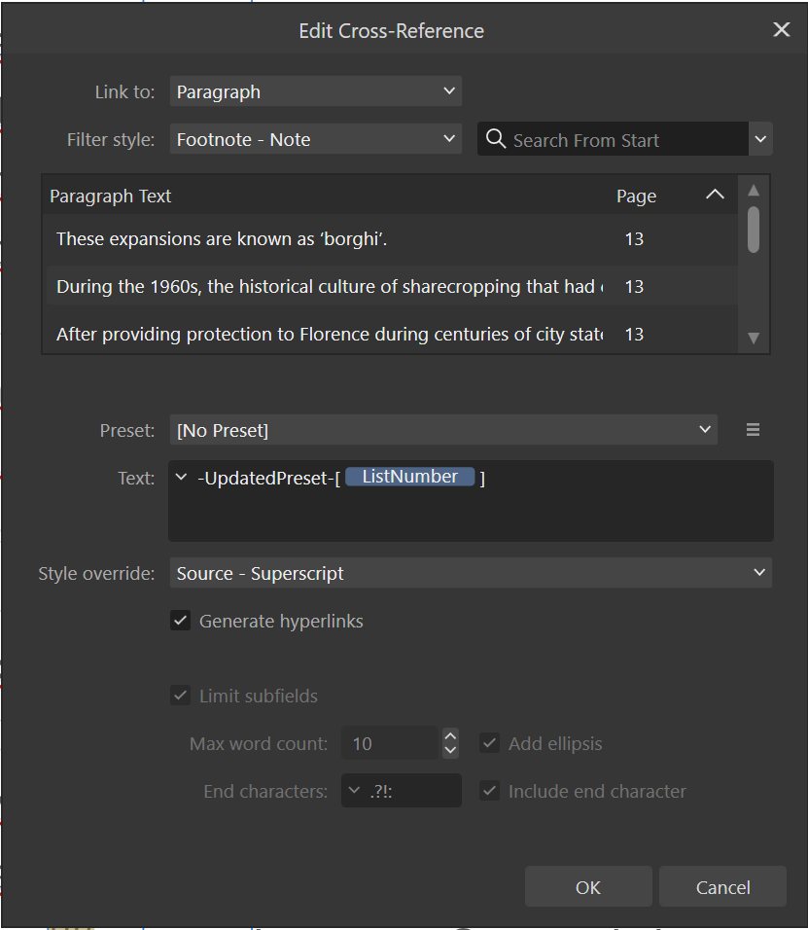The width and height of the screenshot is (808, 930).
Task: Click the Max word count increment arrow
Action: (x=450, y=736)
